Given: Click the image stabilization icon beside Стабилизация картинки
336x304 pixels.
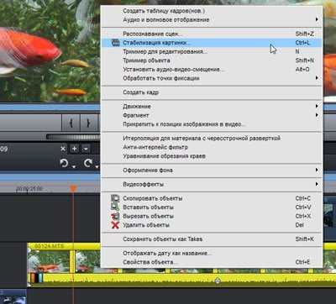Looking at the screenshot, I should [x=115, y=43].
